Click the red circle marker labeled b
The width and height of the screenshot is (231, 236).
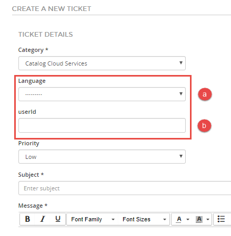point(204,125)
